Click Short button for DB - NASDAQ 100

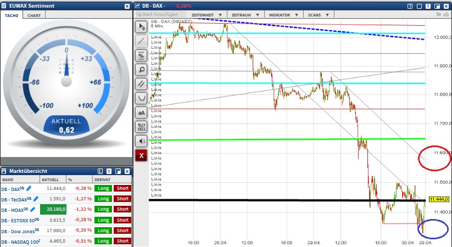122,241
